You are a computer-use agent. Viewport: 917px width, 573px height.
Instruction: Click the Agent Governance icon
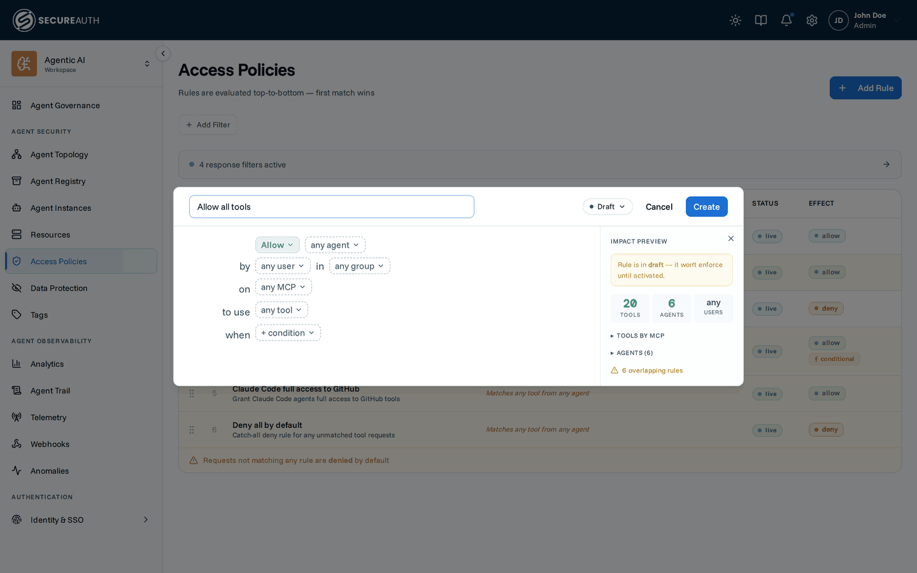17,105
